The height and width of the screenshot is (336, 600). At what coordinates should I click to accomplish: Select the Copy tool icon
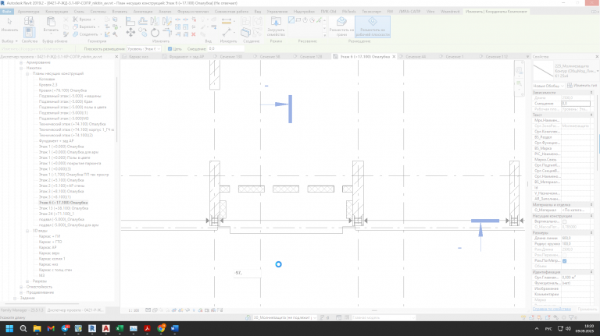pos(143,33)
